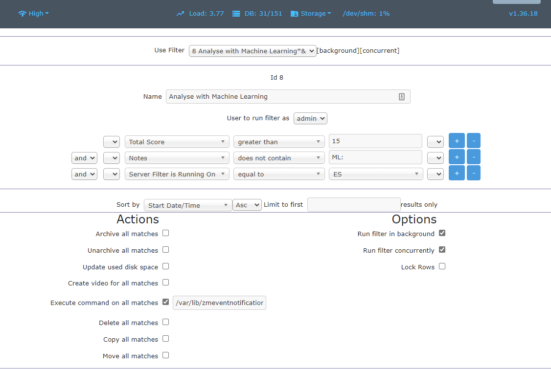Enable Unarchive all matches

166,250
